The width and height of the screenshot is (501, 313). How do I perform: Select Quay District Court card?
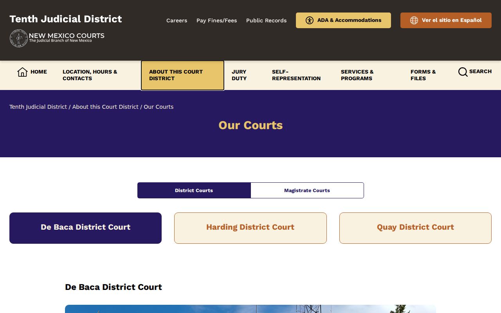[415, 228]
